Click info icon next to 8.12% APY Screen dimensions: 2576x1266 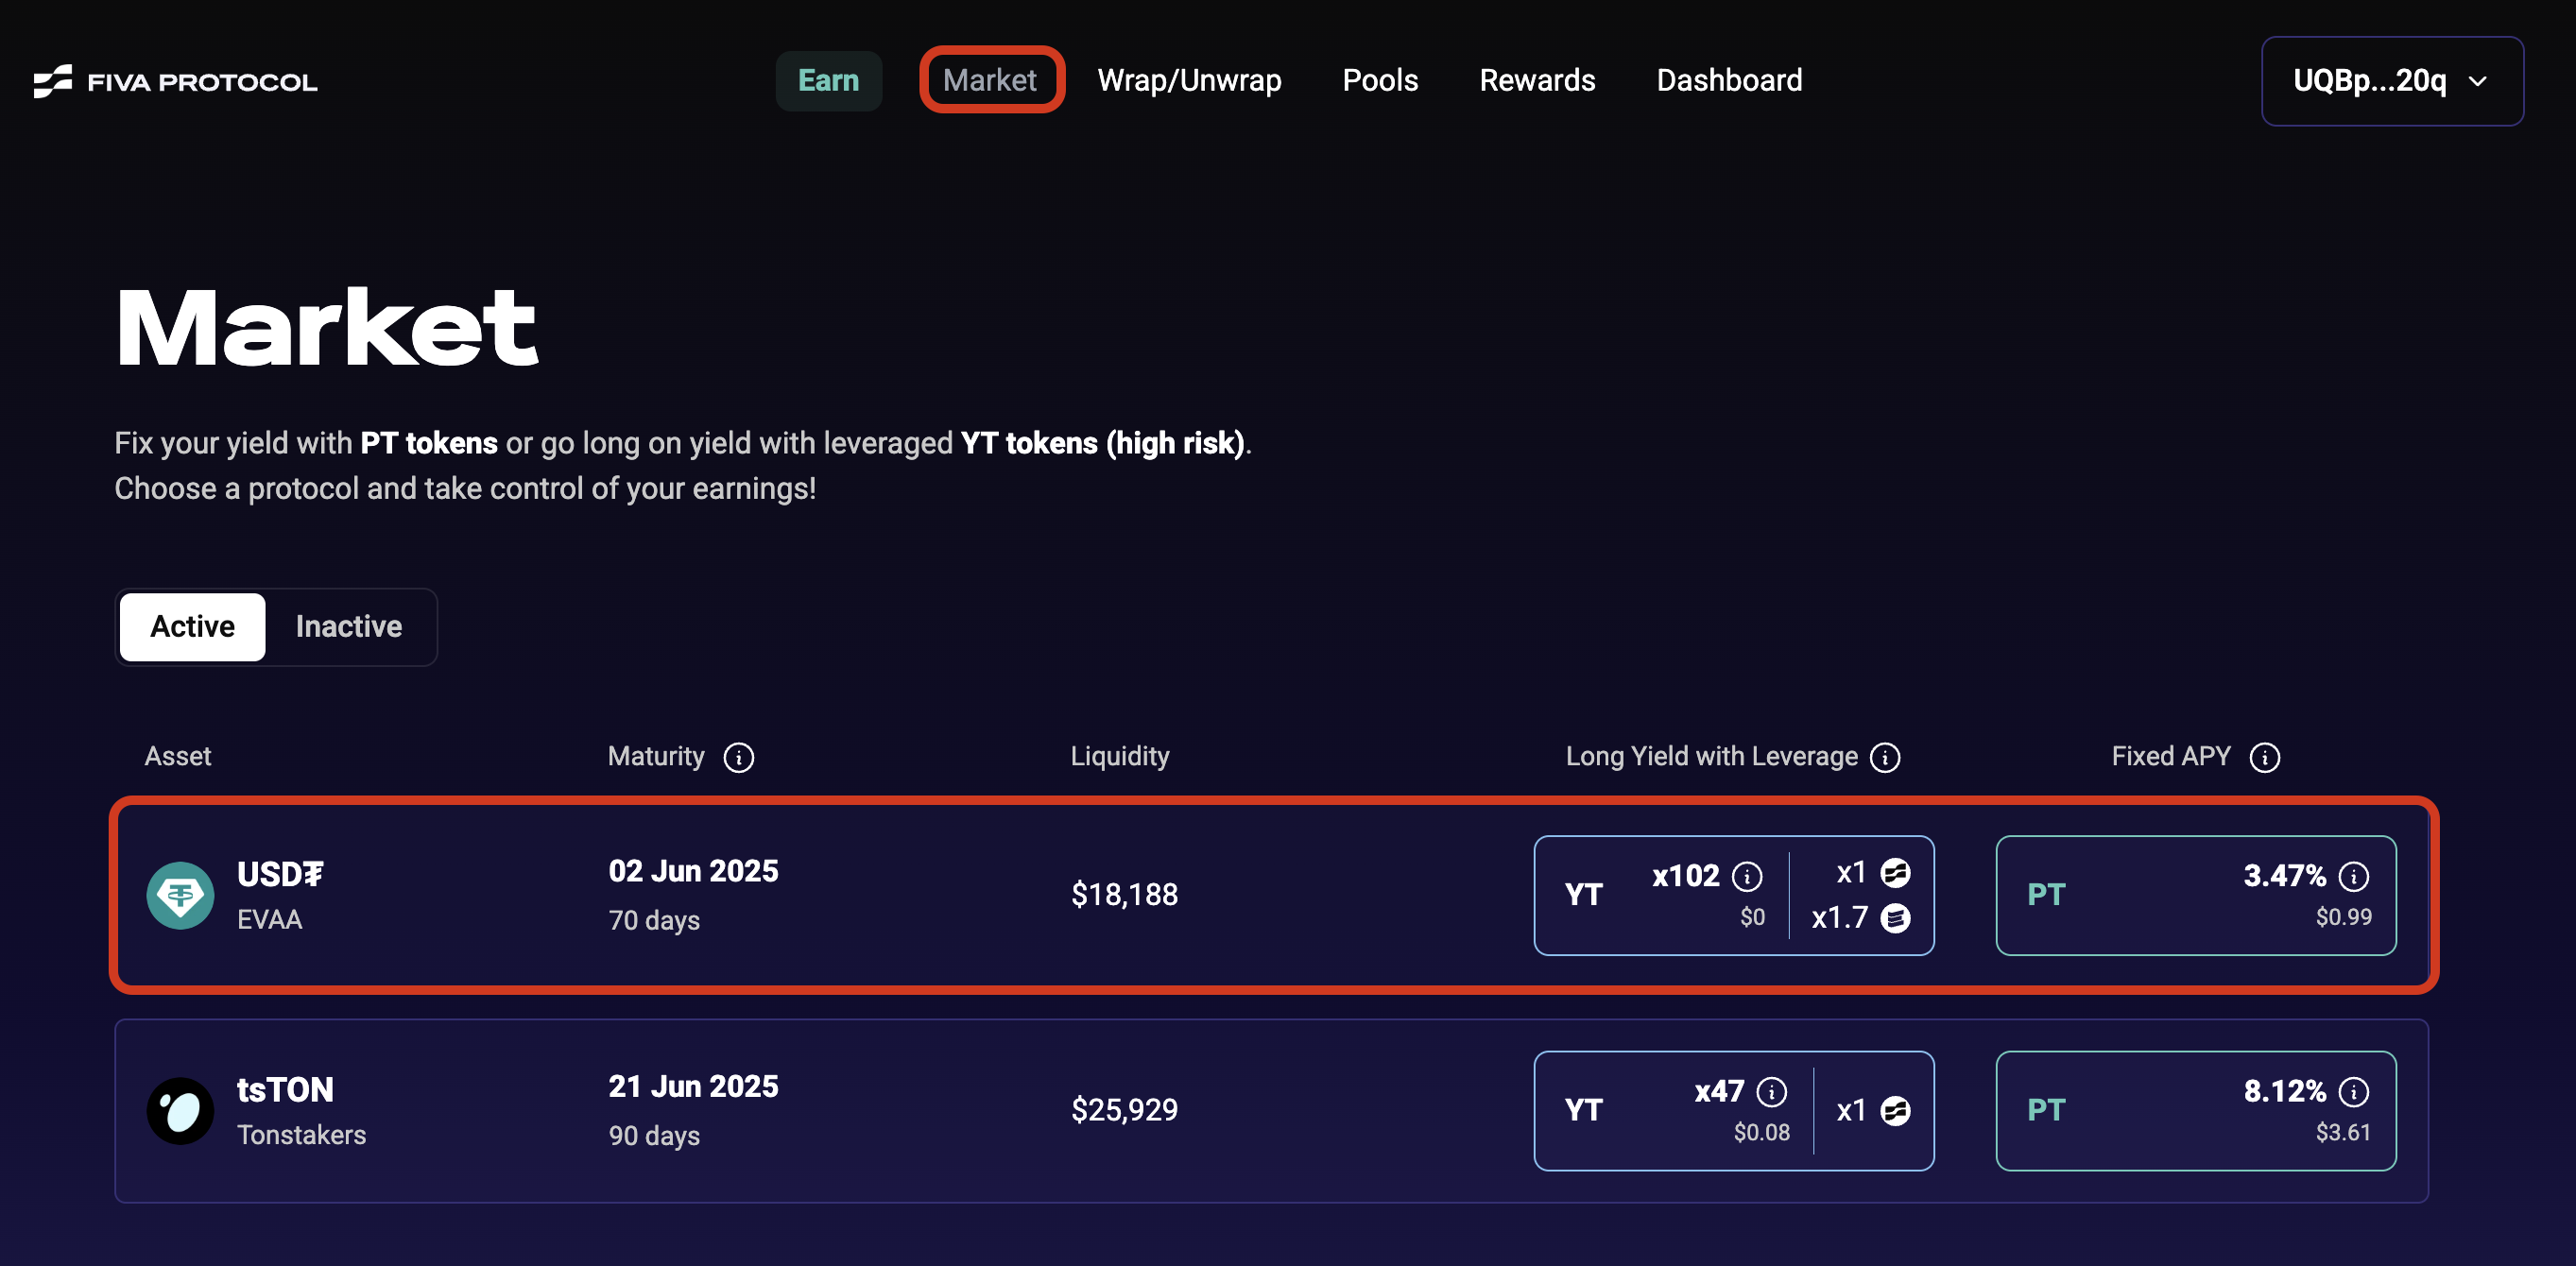2353,1092
